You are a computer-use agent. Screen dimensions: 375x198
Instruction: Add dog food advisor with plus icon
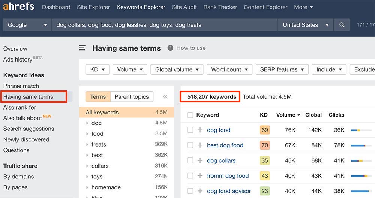[200, 191]
